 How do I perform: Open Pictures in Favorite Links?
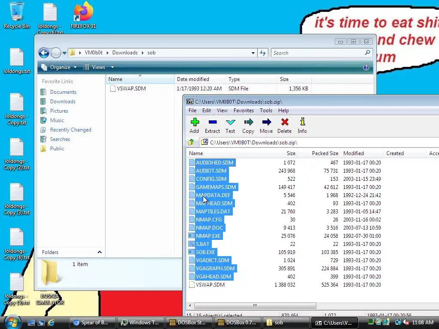click(59, 111)
